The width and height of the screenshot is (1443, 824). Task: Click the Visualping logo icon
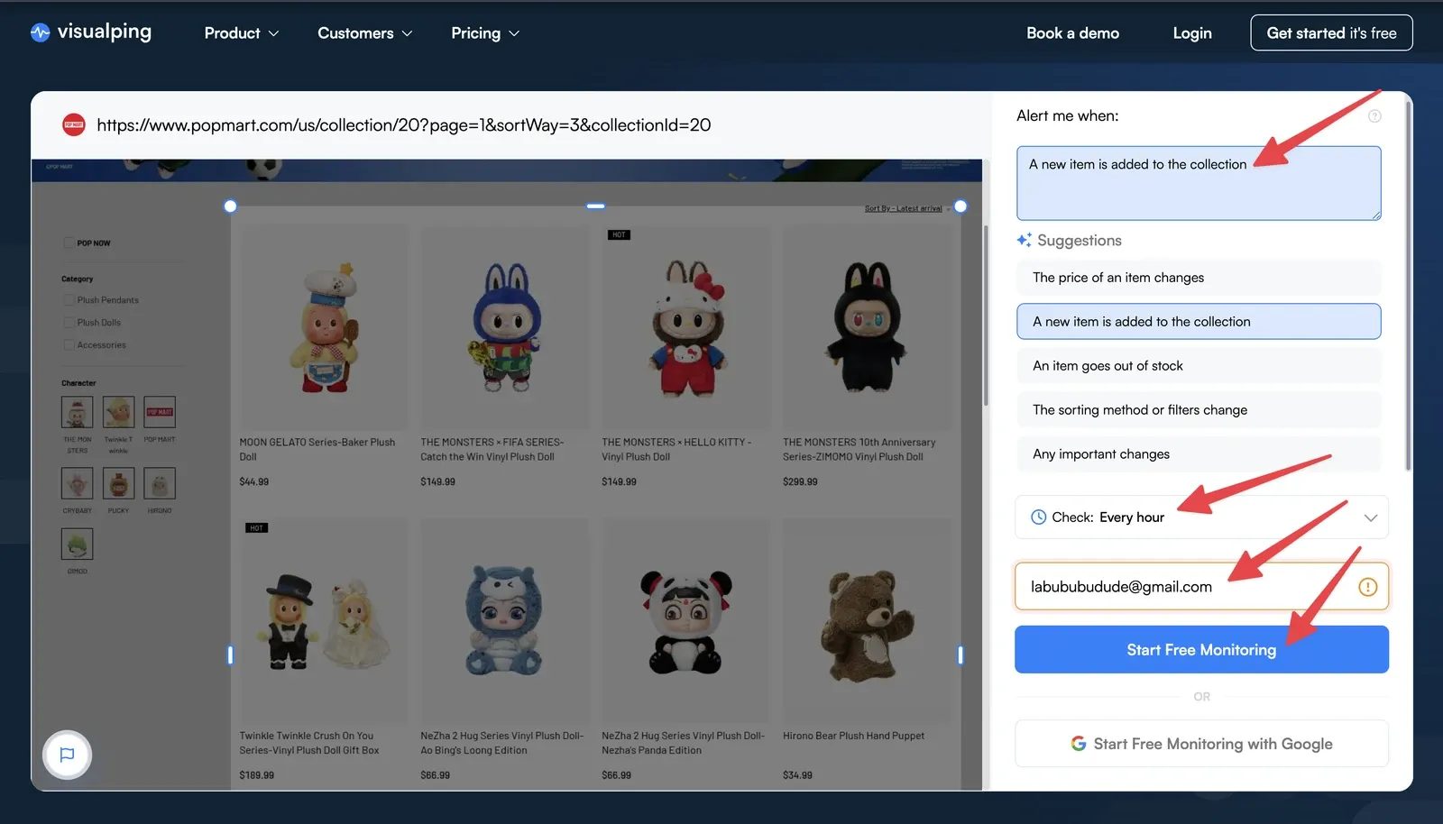[x=40, y=32]
